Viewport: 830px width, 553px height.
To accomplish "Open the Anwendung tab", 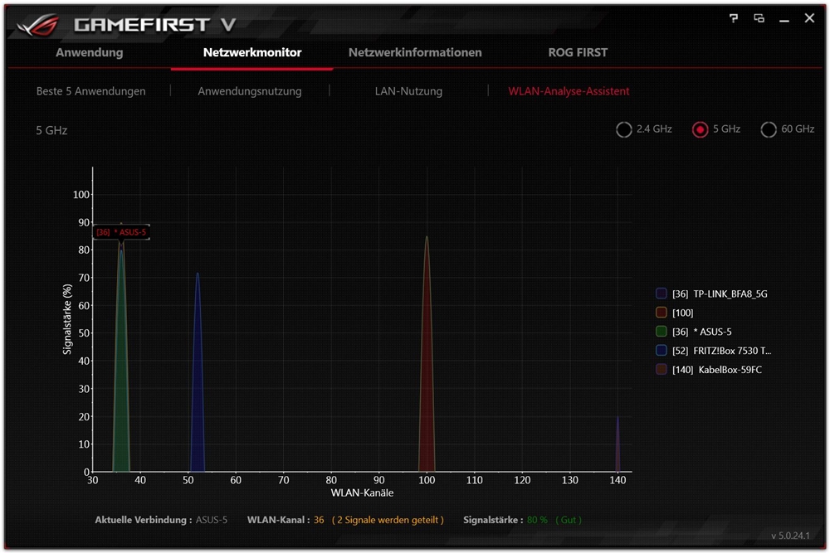I will (x=90, y=52).
